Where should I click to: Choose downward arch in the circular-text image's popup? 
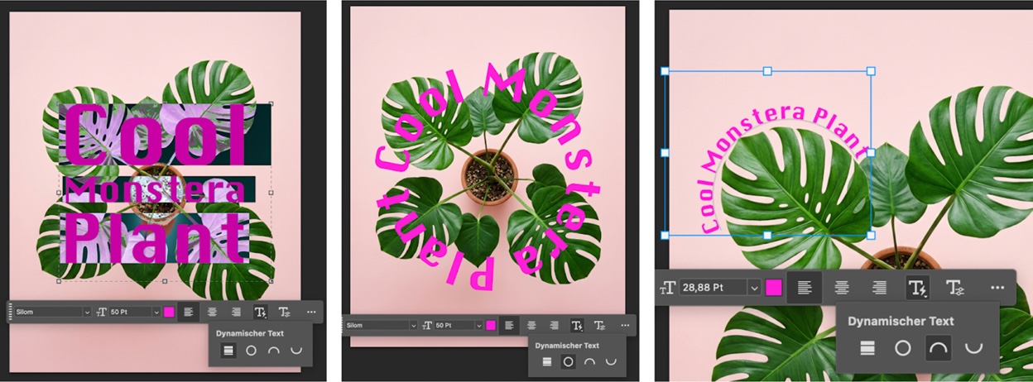[612, 361]
